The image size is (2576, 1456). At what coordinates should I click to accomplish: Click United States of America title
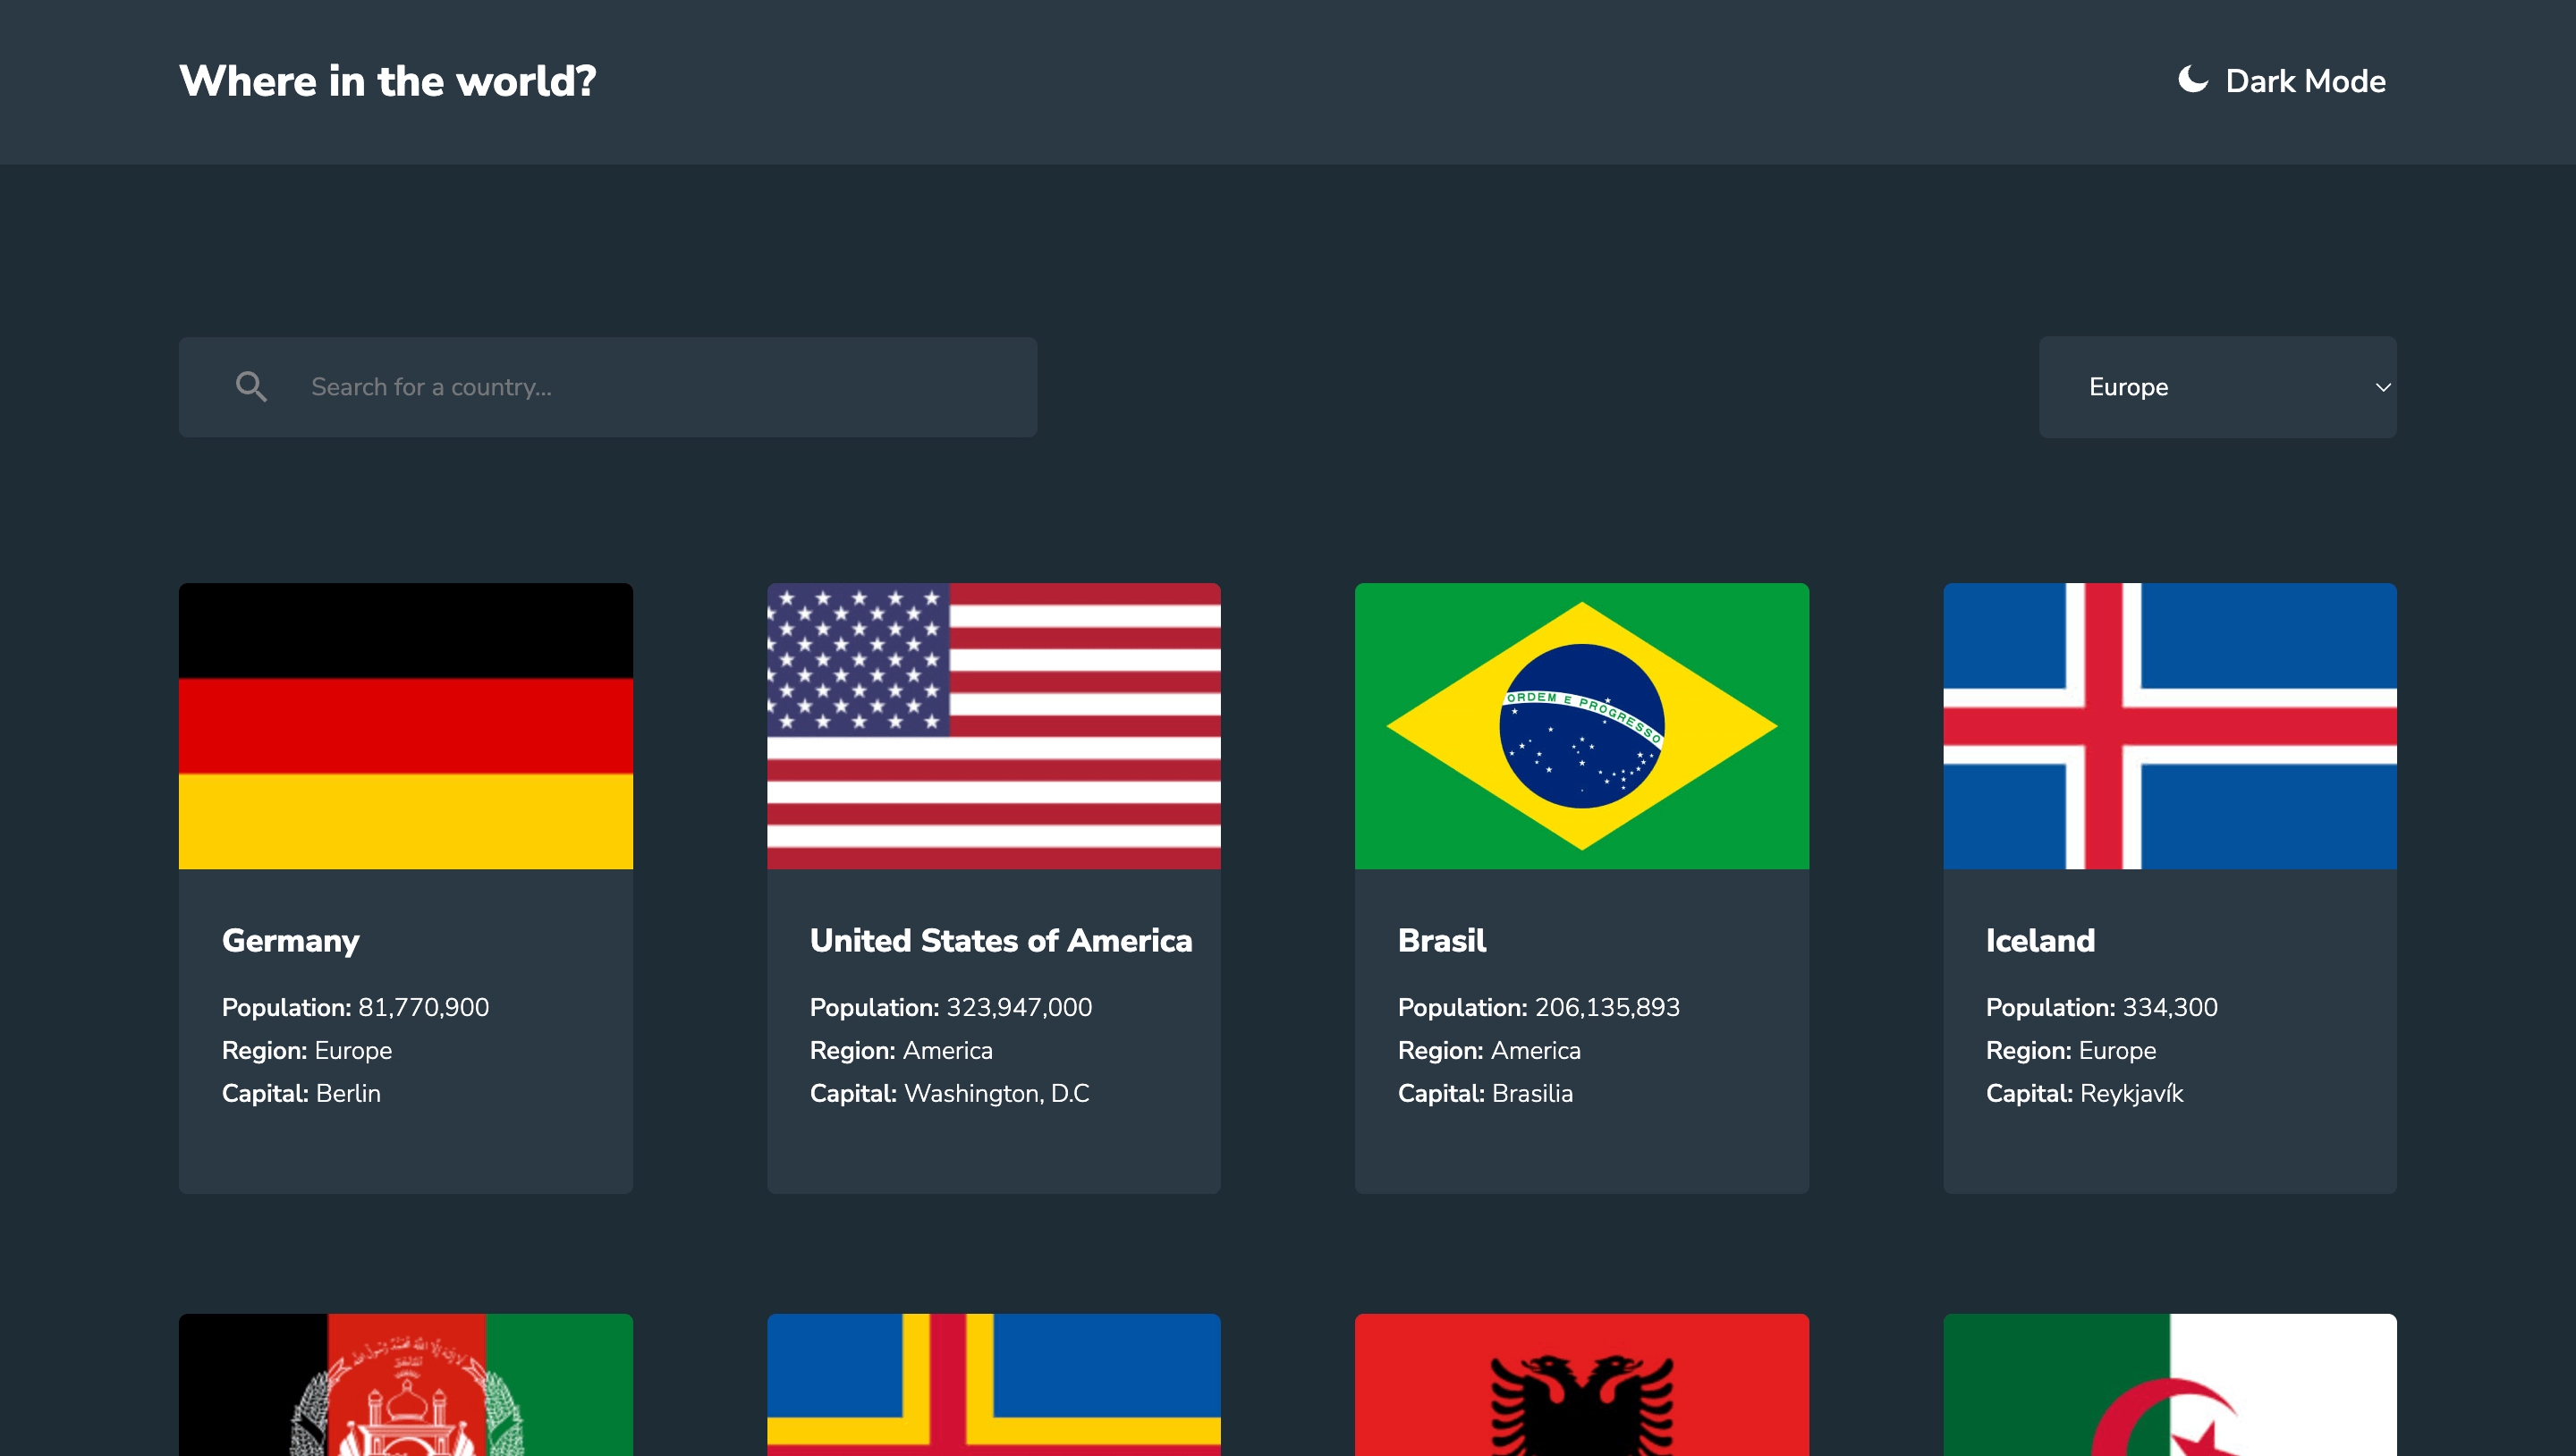[x=1000, y=940]
